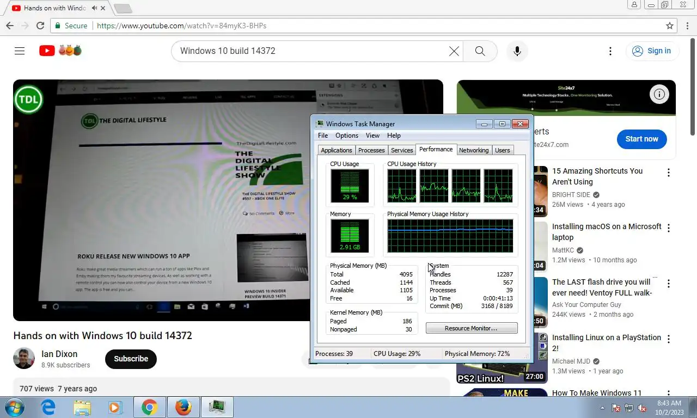Open Task Manager File menu
The height and width of the screenshot is (418, 697).
323,136
